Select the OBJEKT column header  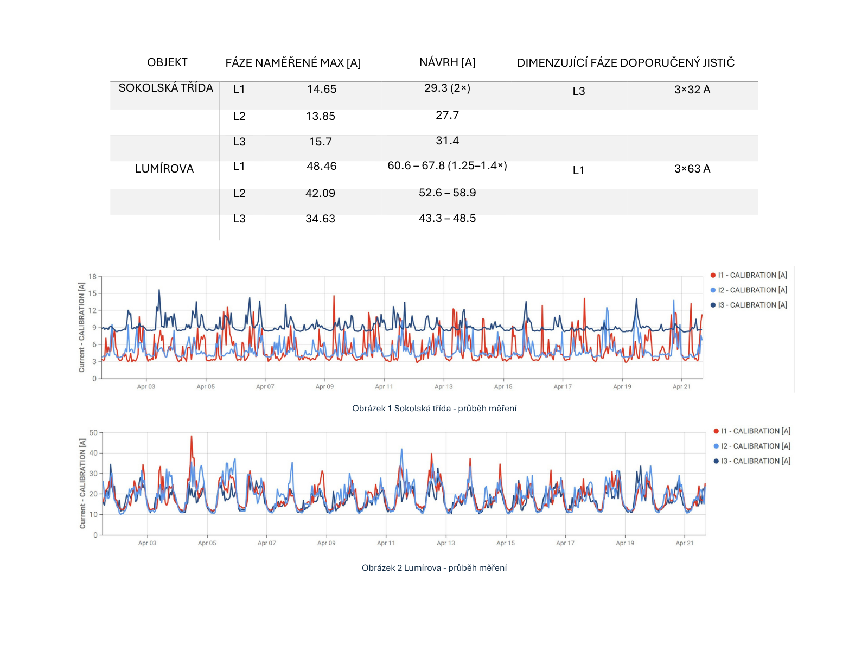pos(167,62)
